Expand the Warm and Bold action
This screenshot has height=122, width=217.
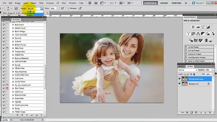tap(13, 35)
